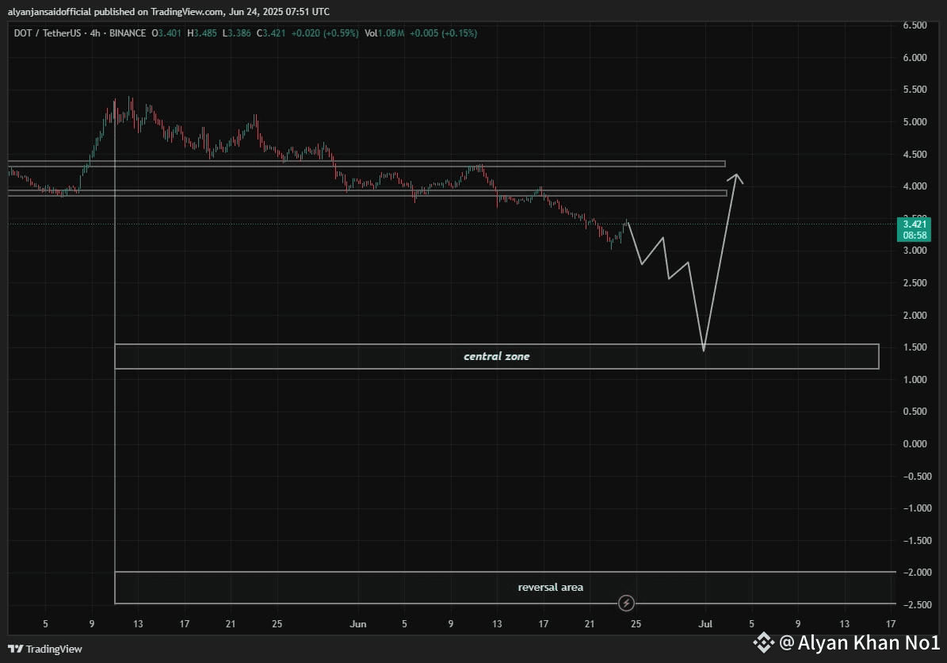Viewport: 947px width, 663px height.
Task: Click the −2.500 price axis label
Action: click(x=918, y=605)
